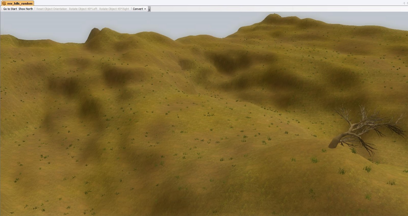Viewport: 408px width, 216px height.
Task: Open the toolbar overflow options arrow
Action: [x=149, y=10]
